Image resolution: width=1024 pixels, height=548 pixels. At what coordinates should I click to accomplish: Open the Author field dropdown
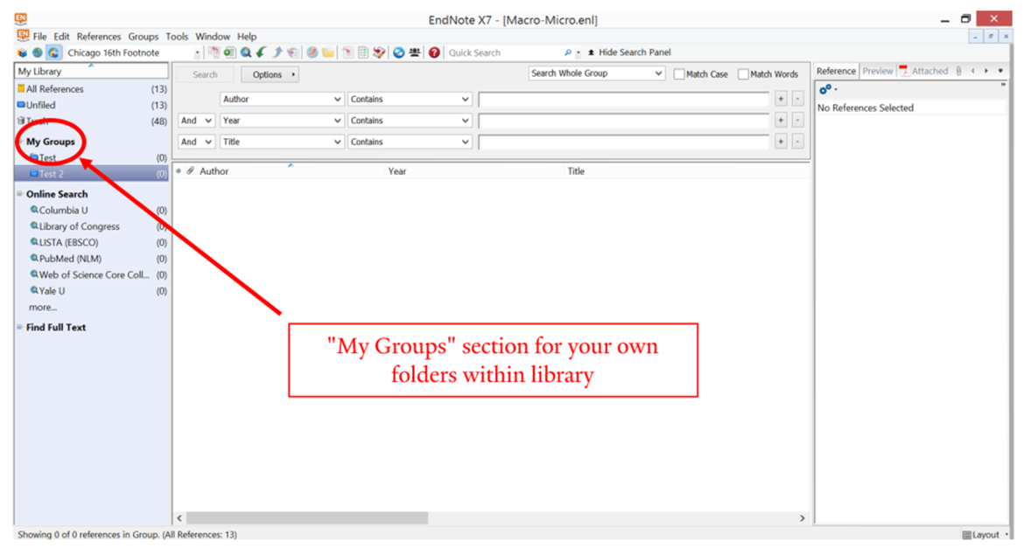282,99
